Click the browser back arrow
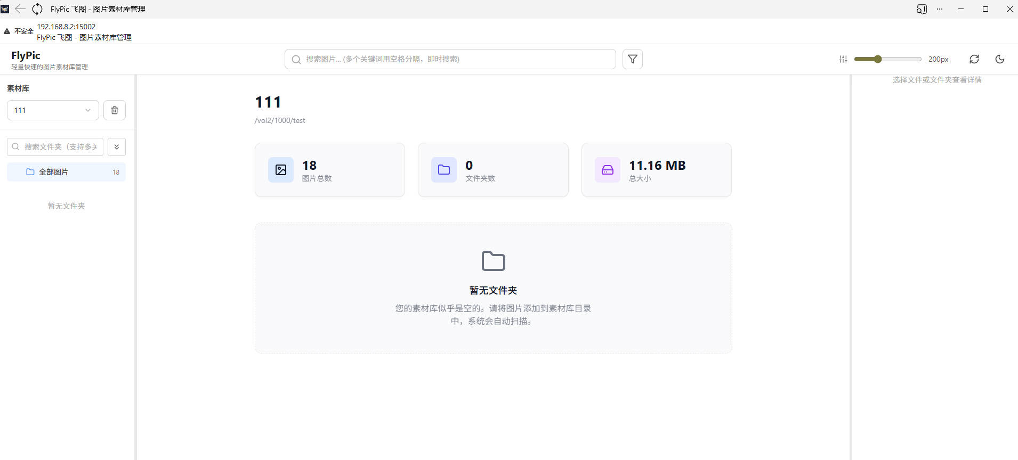 (x=20, y=9)
